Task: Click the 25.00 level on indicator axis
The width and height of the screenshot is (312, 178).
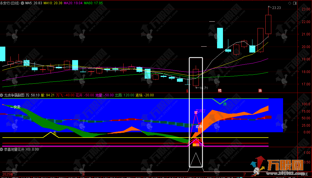Action: 306,125
